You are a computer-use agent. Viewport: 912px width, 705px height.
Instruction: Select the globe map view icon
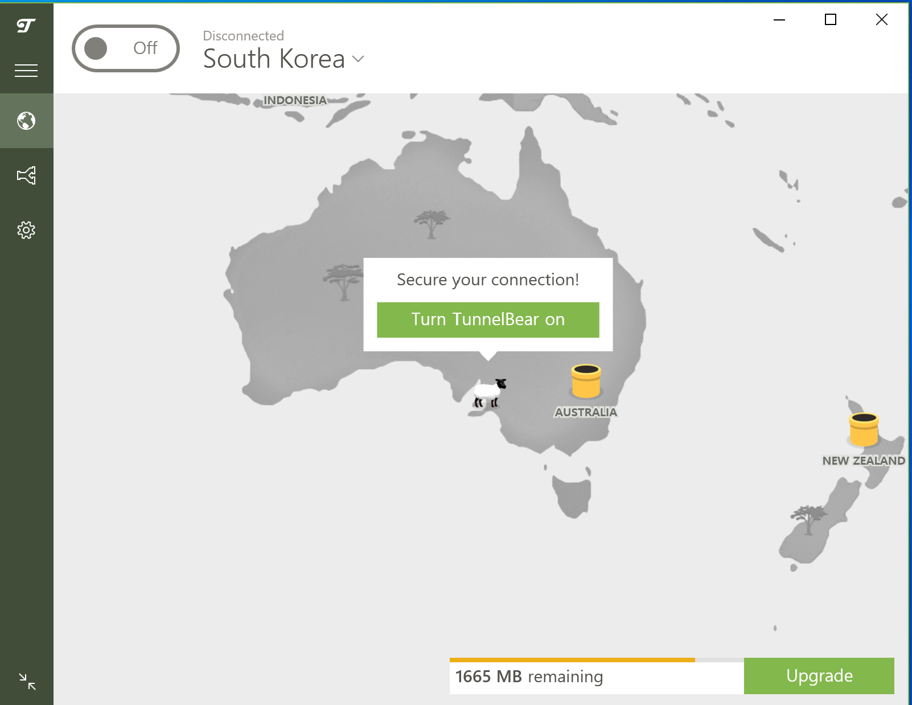26,121
